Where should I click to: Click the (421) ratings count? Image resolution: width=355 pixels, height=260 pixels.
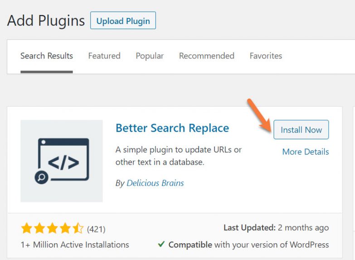pyautogui.click(x=96, y=229)
